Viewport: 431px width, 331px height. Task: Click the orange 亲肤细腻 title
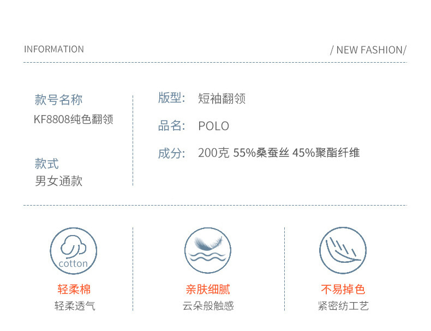coord(208,290)
